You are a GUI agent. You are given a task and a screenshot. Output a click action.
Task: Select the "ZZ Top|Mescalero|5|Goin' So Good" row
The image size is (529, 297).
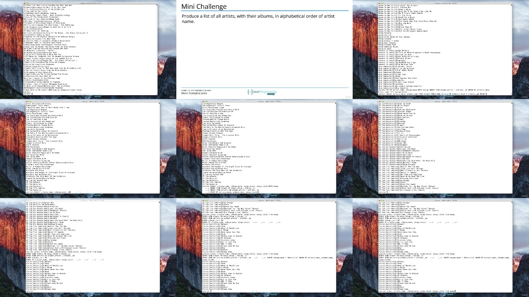pyautogui.click(x=395, y=104)
